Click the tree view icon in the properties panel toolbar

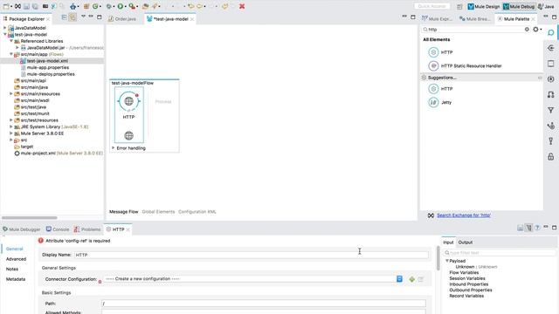pos(528,228)
